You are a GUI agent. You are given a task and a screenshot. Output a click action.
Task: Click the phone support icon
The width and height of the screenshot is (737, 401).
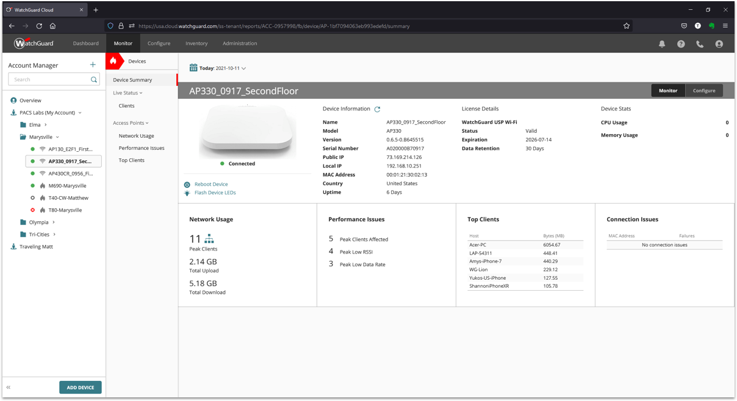click(700, 44)
